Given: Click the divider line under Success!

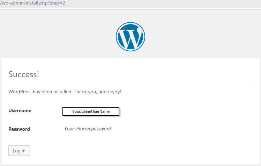Looking at the screenshot, I should 130,82.
